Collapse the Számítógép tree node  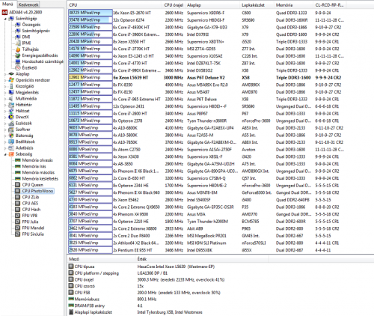[x=5, y=19]
